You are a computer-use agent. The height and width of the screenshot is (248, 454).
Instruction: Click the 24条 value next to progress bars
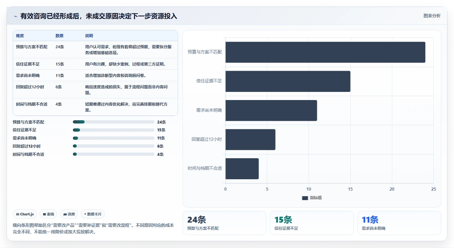pyautogui.click(x=161, y=122)
